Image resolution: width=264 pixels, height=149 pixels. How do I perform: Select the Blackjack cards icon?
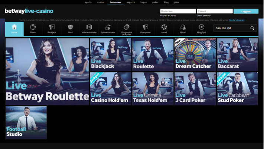52,27
